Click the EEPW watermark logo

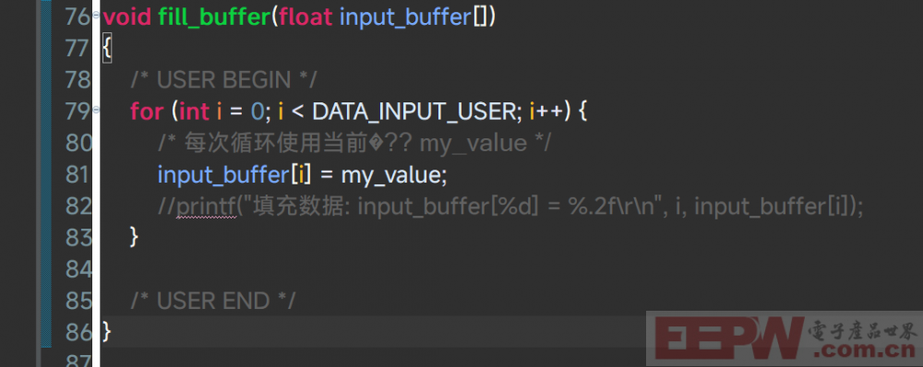[729, 340]
